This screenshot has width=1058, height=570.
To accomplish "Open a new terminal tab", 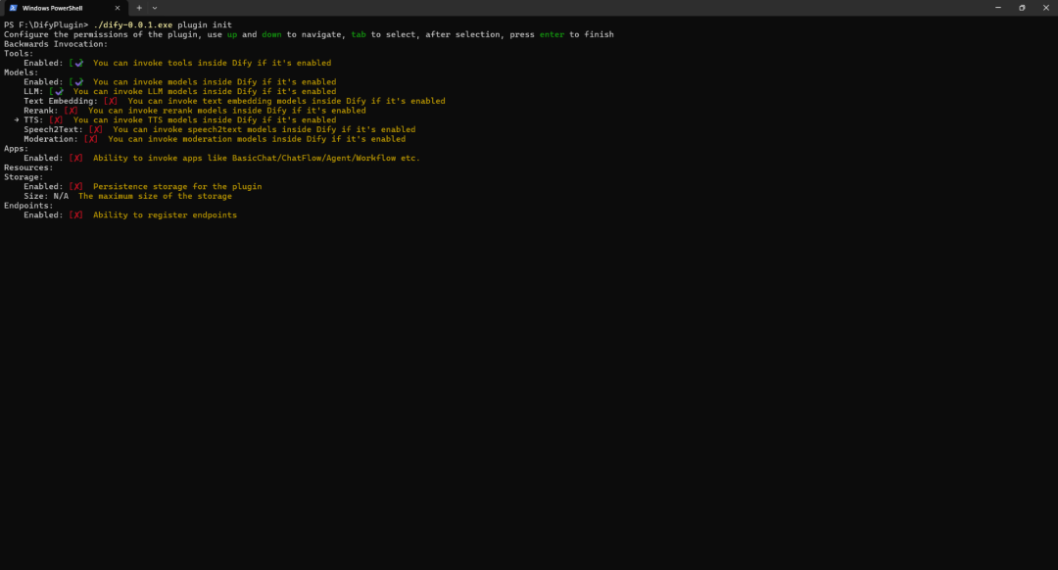I will click(x=139, y=8).
